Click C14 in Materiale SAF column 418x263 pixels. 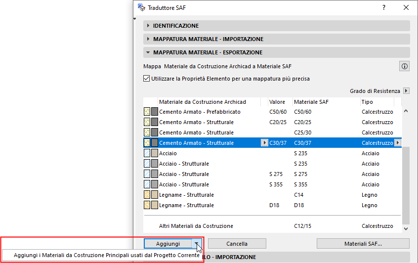pos(298,195)
